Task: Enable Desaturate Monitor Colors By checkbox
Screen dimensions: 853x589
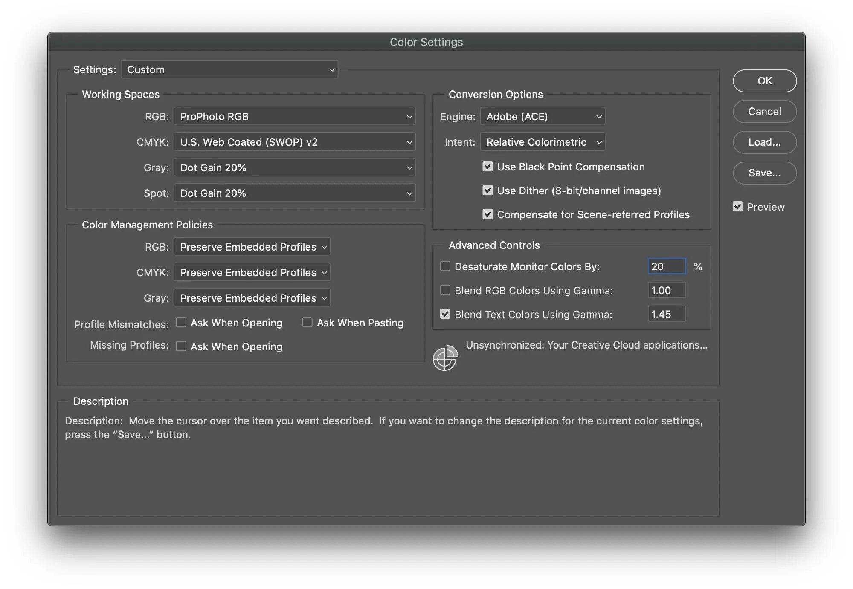Action: (x=445, y=266)
